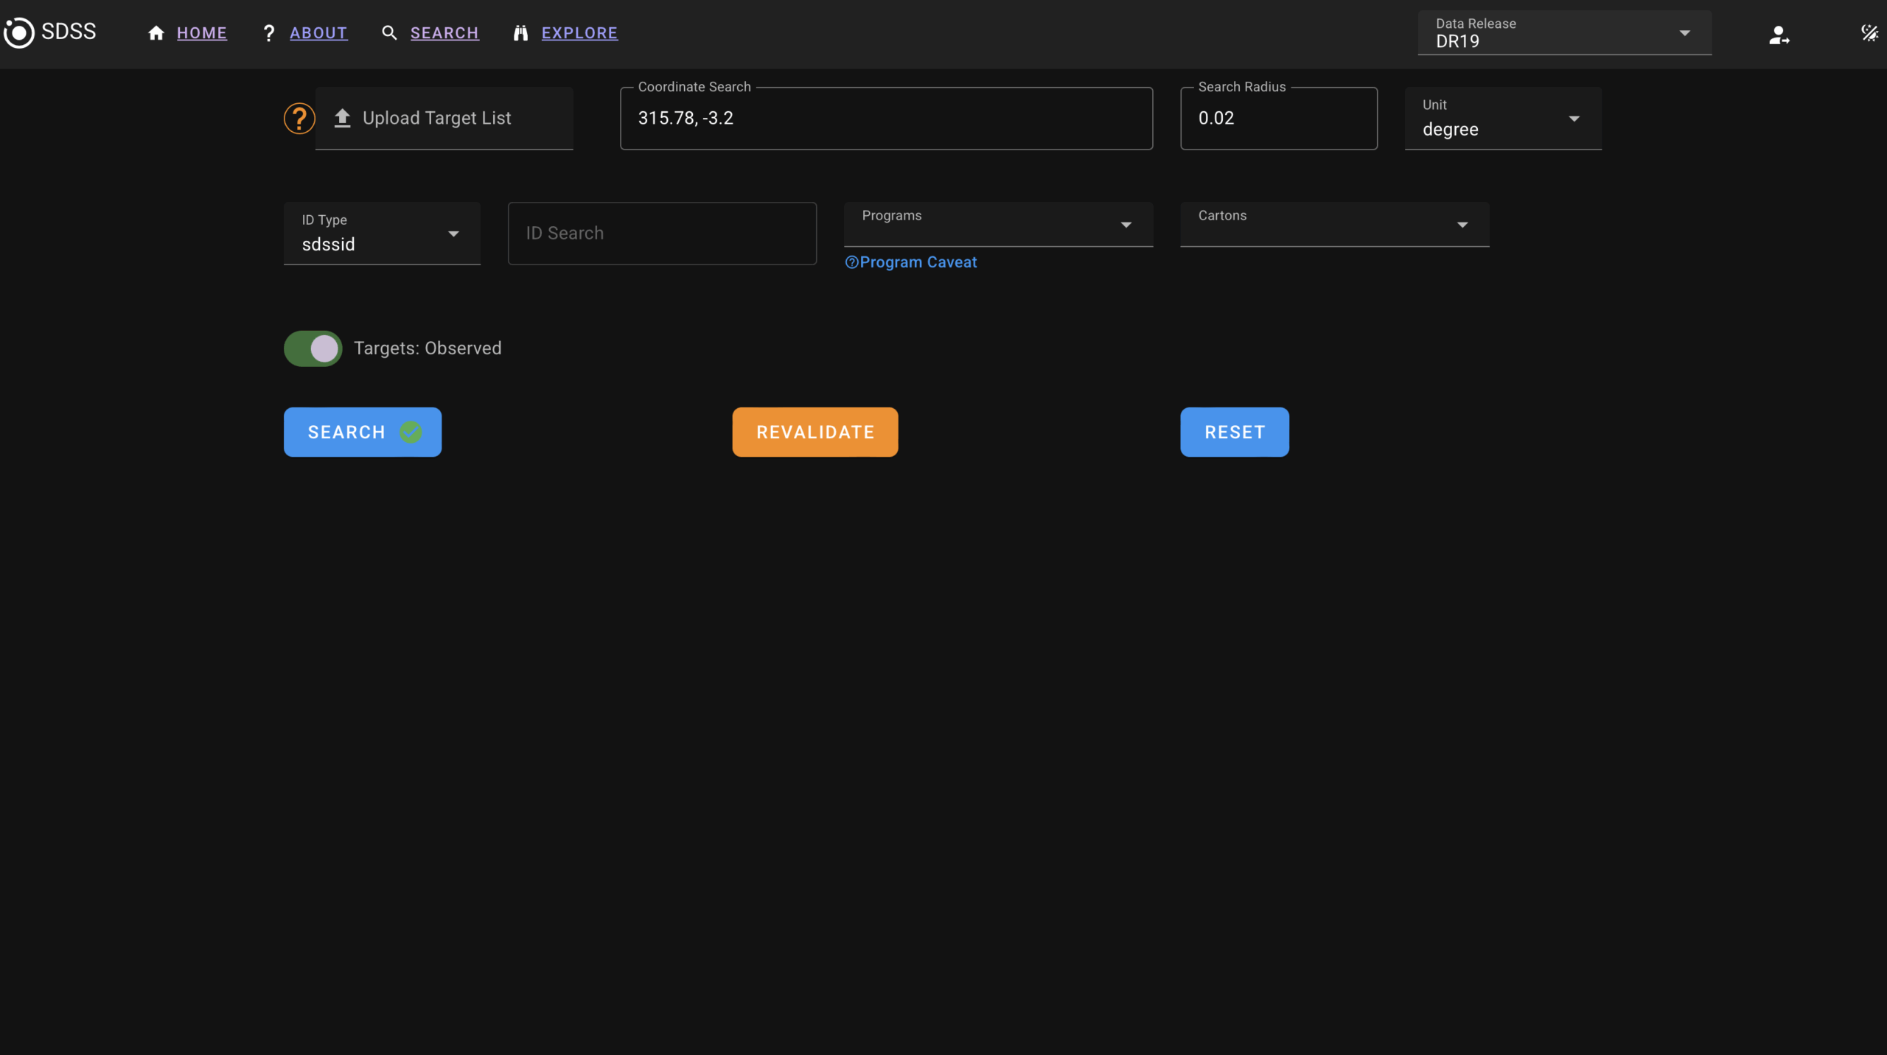Open the Cartons dropdown
This screenshot has width=1887, height=1055.
(1334, 224)
